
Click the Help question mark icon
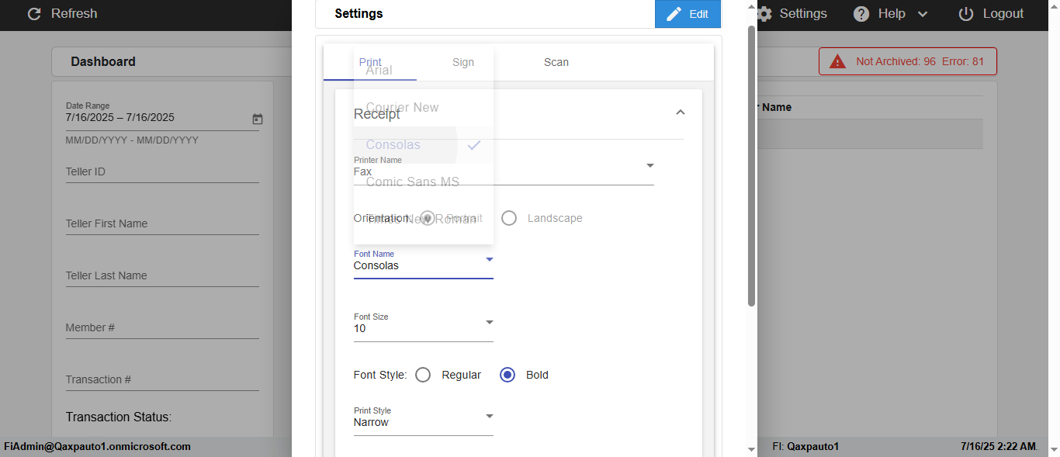pyautogui.click(x=861, y=14)
